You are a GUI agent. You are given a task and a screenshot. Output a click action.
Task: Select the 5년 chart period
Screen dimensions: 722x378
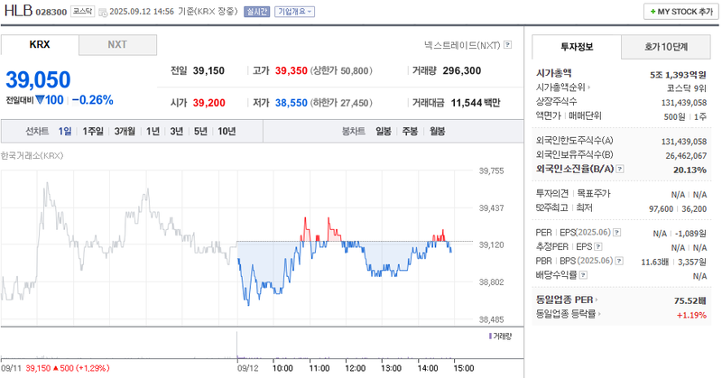(x=200, y=131)
